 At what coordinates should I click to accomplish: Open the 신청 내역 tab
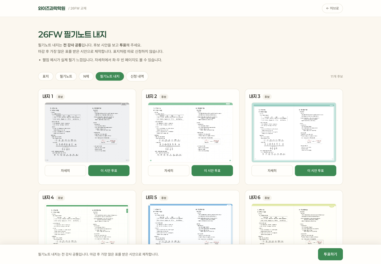click(137, 76)
